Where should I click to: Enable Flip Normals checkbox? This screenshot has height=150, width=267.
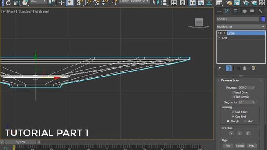click(233, 97)
